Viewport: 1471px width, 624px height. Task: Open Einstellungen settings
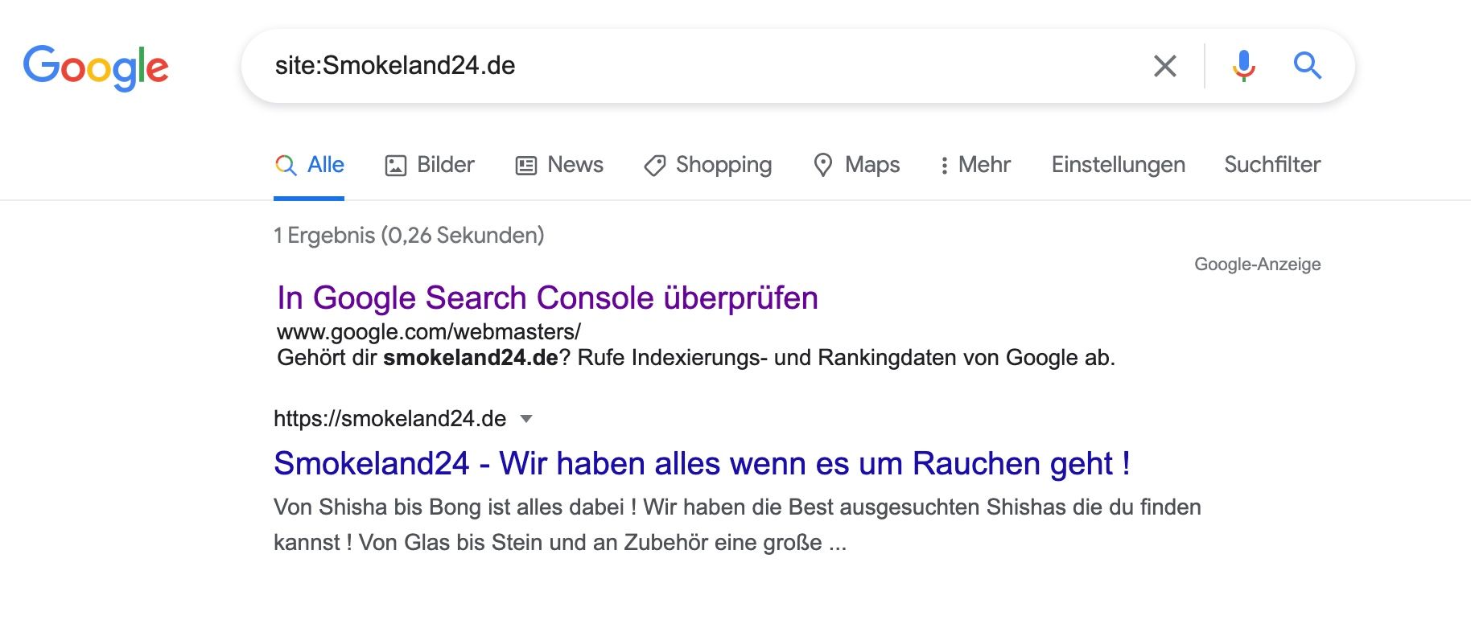click(x=1118, y=165)
